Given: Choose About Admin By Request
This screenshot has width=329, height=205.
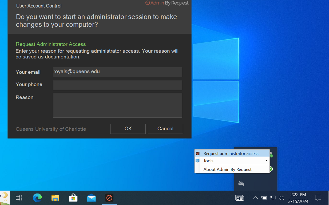Looking at the screenshot, I should [227, 169].
